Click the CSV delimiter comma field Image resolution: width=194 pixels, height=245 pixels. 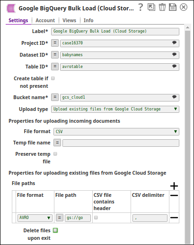[x=150, y=218]
